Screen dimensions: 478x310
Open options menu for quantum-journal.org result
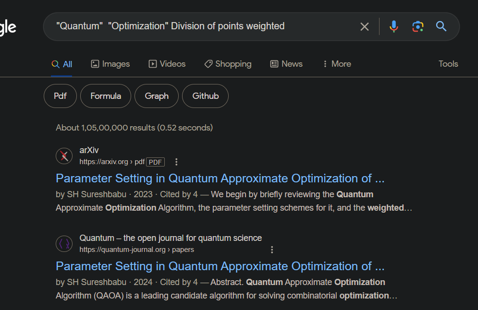point(272,250)
